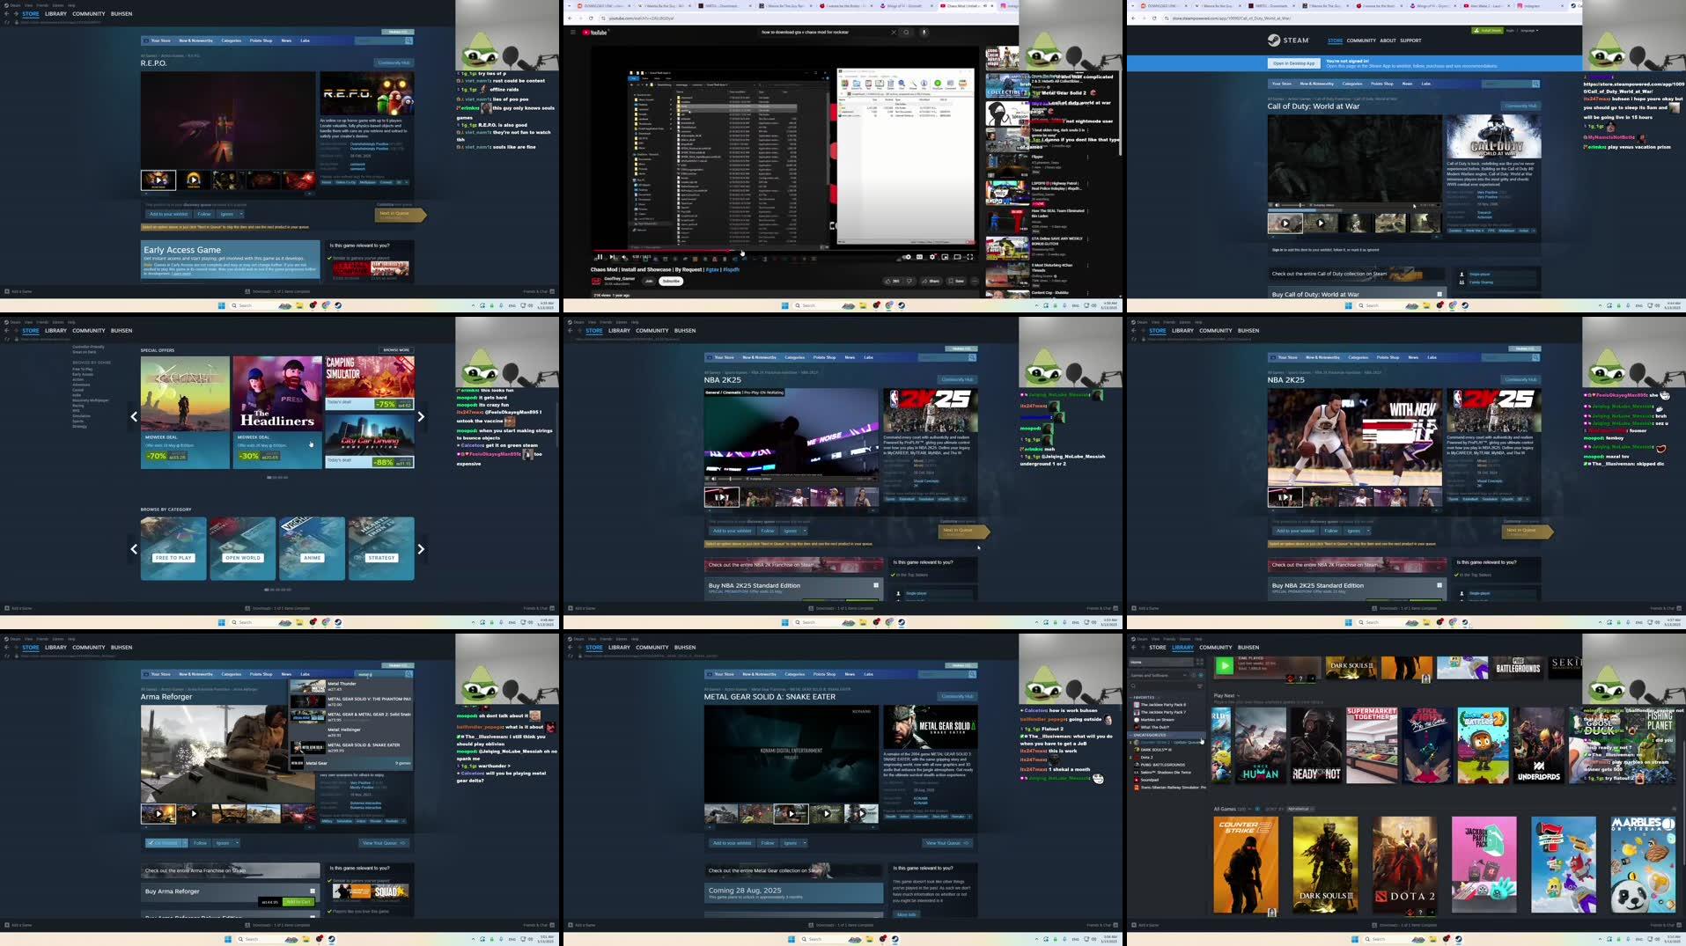The image size is (1686, 946).
Task: Open SUPPORT link on Steam web header
Action: 1410,40
